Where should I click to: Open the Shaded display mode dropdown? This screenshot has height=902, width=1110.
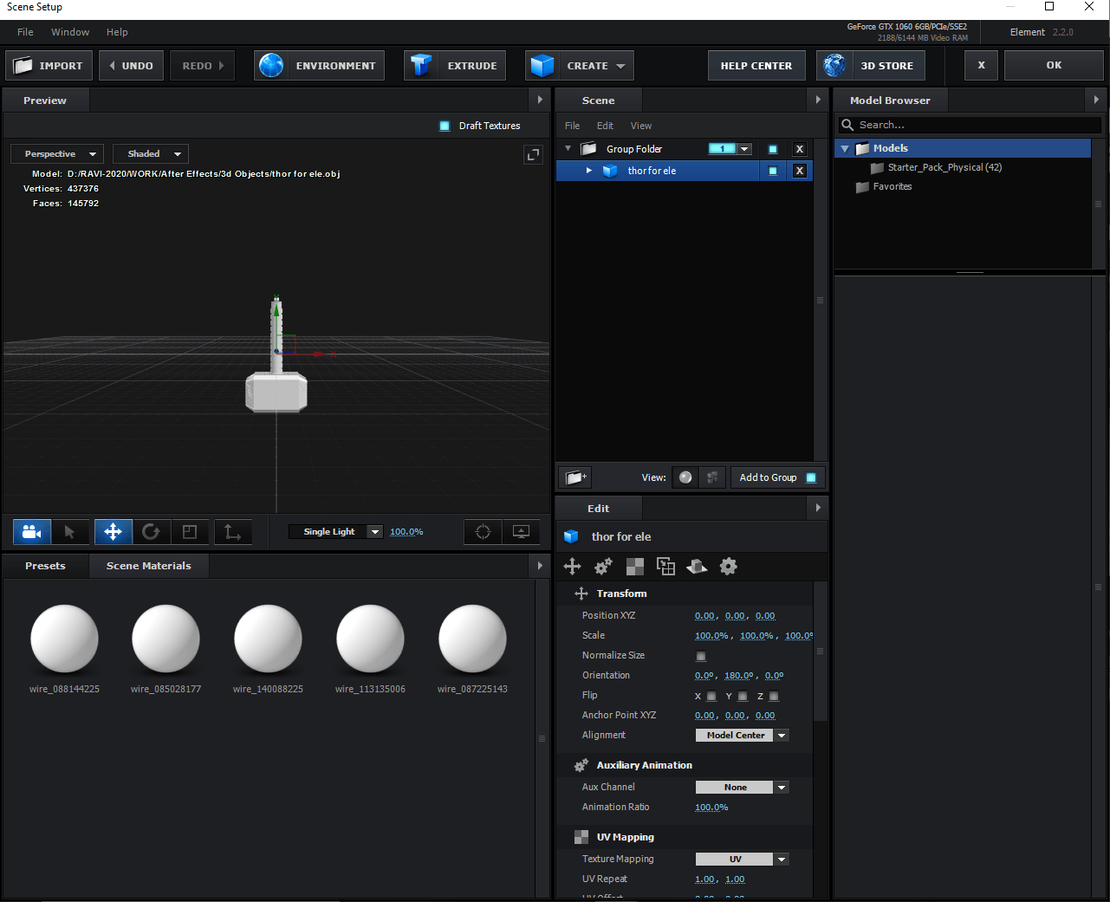(151, 154)
